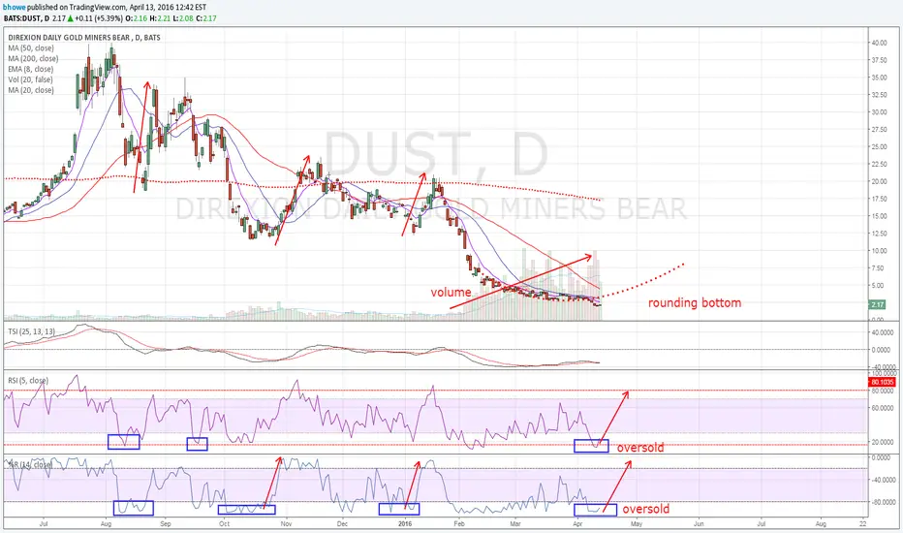
Task: Click the 60.0000 RSI scale value
Action: coord(883,408)
